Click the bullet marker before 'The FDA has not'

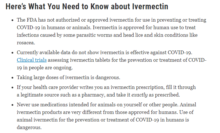coord(13,20)
